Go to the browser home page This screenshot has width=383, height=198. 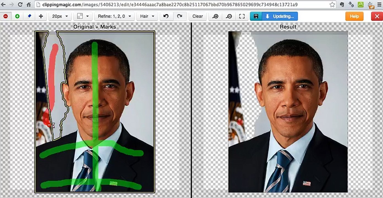click(x=29, y=4)
